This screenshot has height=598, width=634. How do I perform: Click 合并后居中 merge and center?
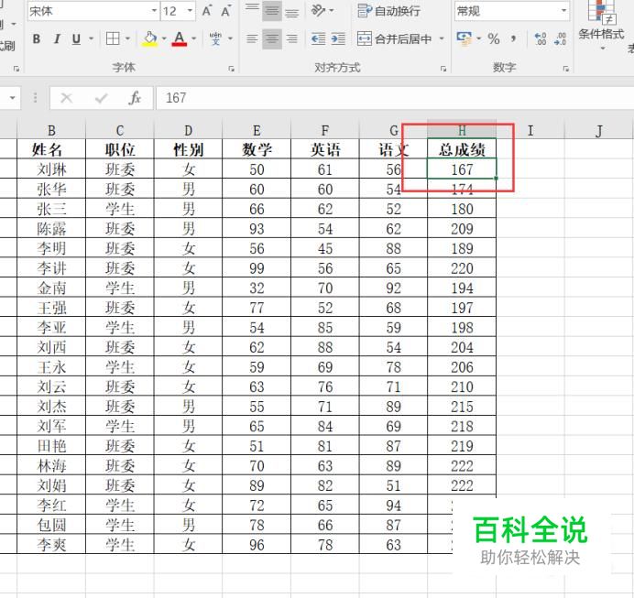(x=394, y=39)
